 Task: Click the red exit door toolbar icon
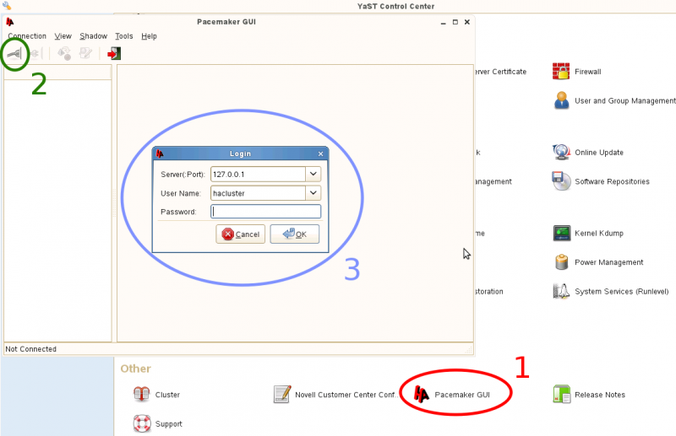114,53
